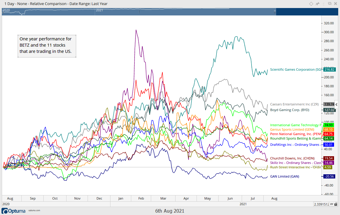This screenshot has width=340, height=215.
Task: Click the 4.59 olive value tag
Action: point(328,167)
